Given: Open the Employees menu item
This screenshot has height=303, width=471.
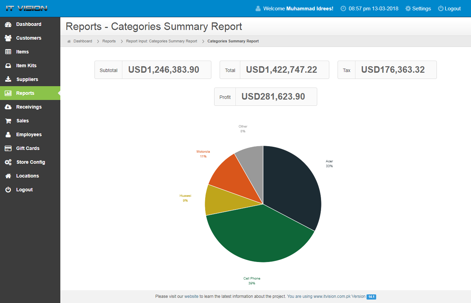Looking at the screenshot, I should tap(29, 134).
